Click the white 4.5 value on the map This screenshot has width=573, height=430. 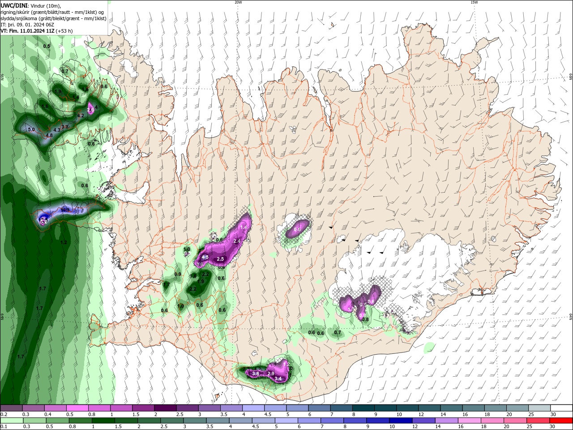tap(205, 257)
